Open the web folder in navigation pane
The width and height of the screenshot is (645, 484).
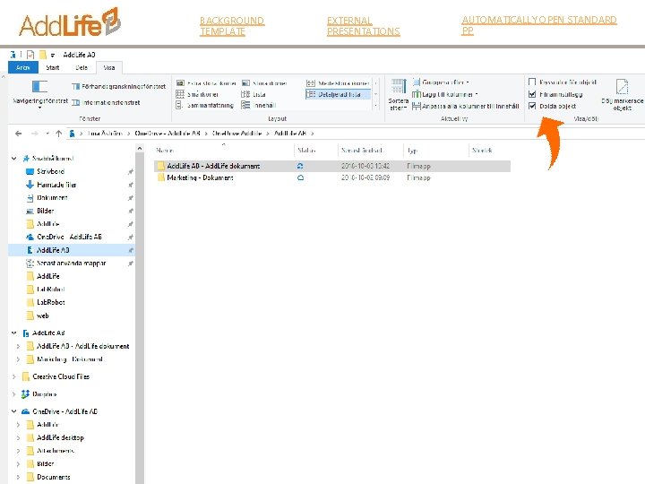[x=42, y=315]
